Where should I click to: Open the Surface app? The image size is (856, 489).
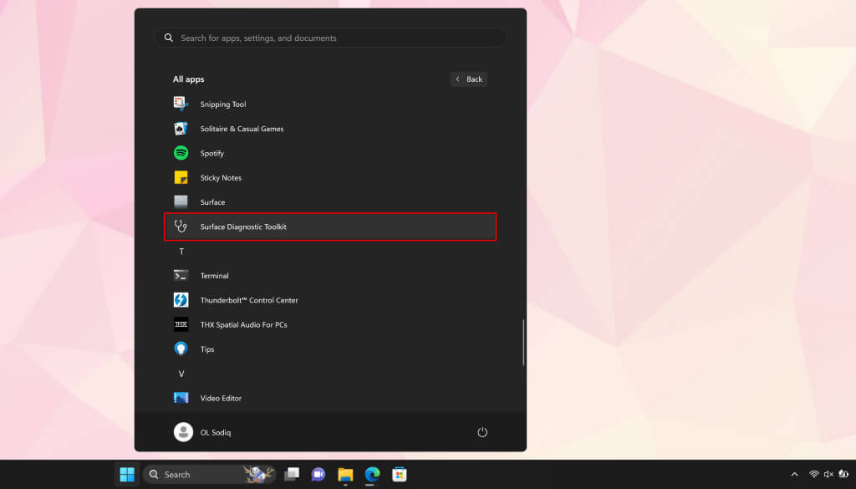click(211, 202)
